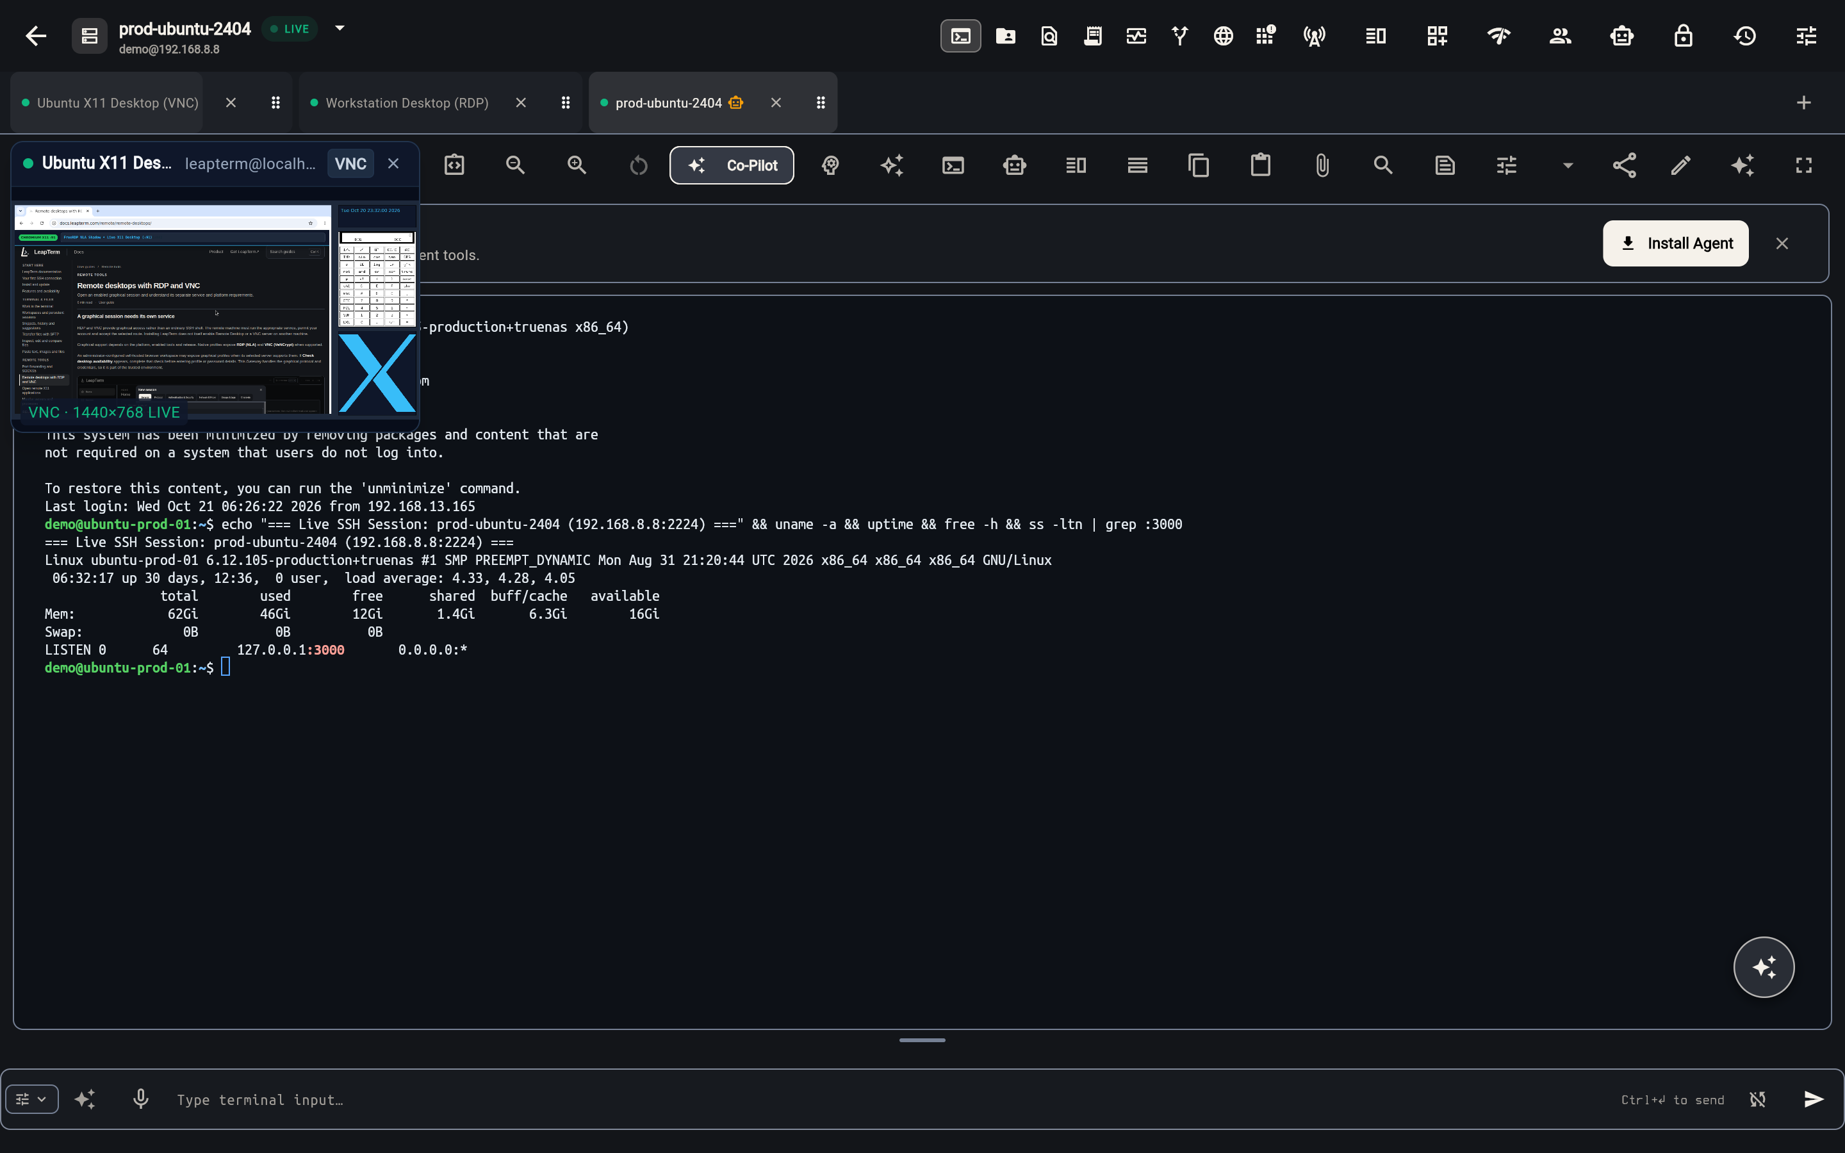The image size is (1845, 1153).
Task: Open the globe network icon
Action: [x=1223, y=36]
